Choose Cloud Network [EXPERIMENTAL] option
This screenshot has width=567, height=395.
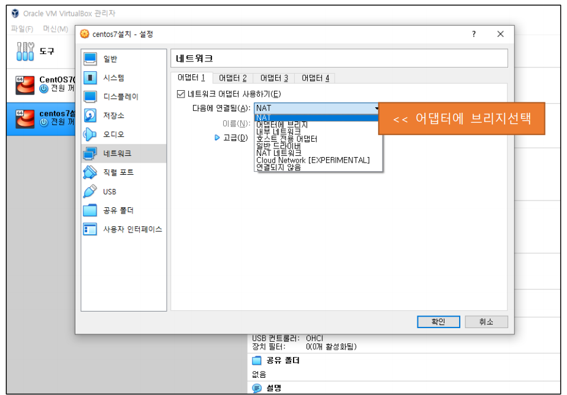318,160
